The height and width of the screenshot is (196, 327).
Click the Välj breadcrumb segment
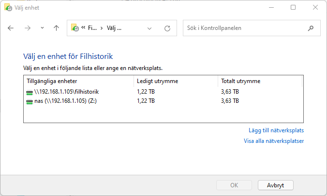pos(114,28)
